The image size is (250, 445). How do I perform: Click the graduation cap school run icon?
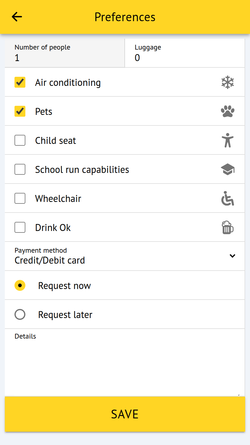pos(228,170)
